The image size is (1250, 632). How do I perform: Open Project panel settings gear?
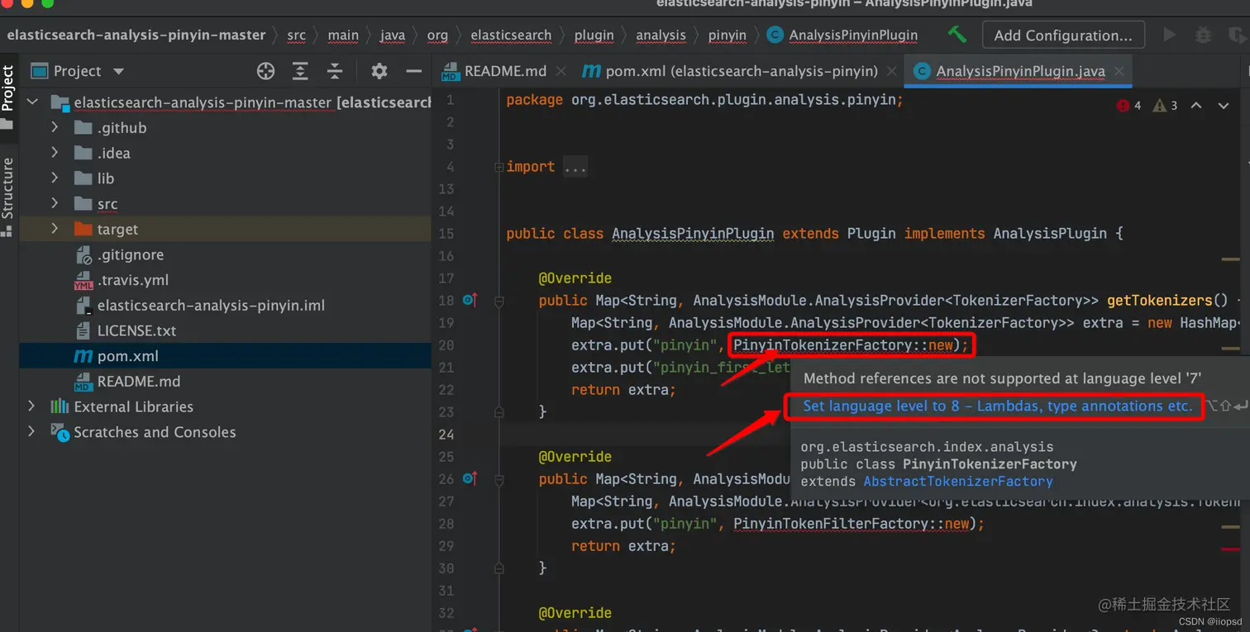tap(379, 71)
